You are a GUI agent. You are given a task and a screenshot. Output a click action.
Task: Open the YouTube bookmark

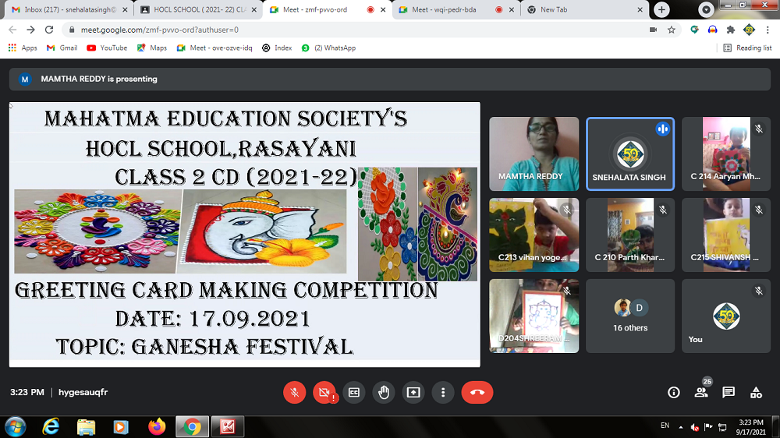pyautogui.click(x=107, y=48)
